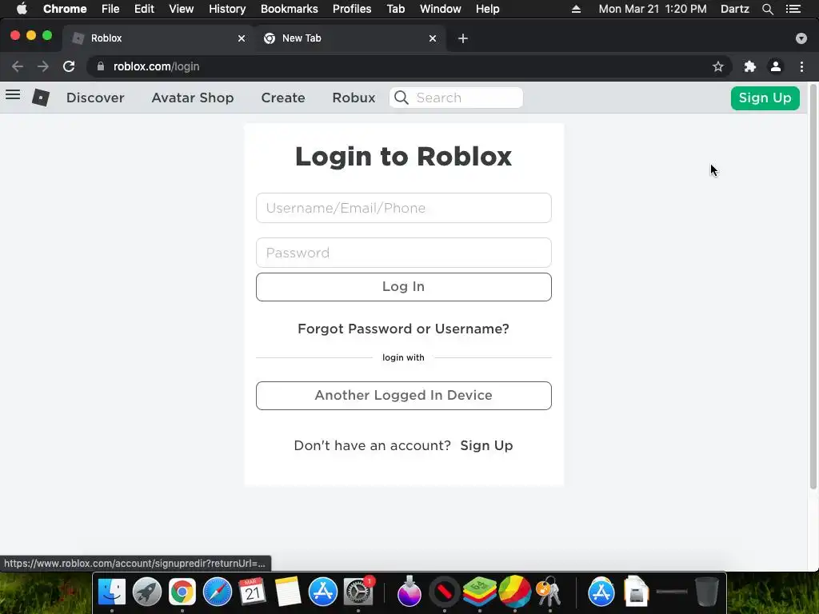Open Finder from the dock
The image size is (819, 614).
pos(112,592)
